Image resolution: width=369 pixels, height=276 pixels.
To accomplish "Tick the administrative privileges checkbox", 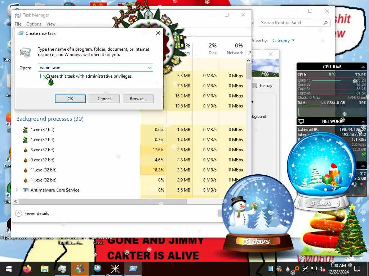I will tap(43, 76).
